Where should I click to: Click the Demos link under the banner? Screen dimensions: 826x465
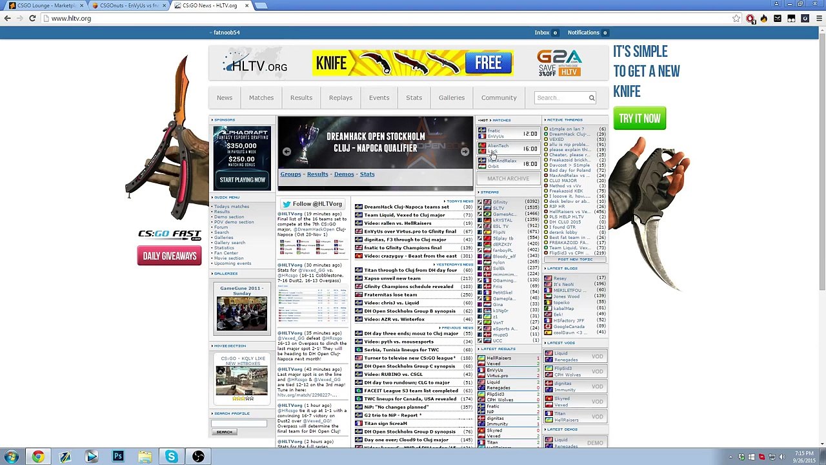click(x=344, y=174)
